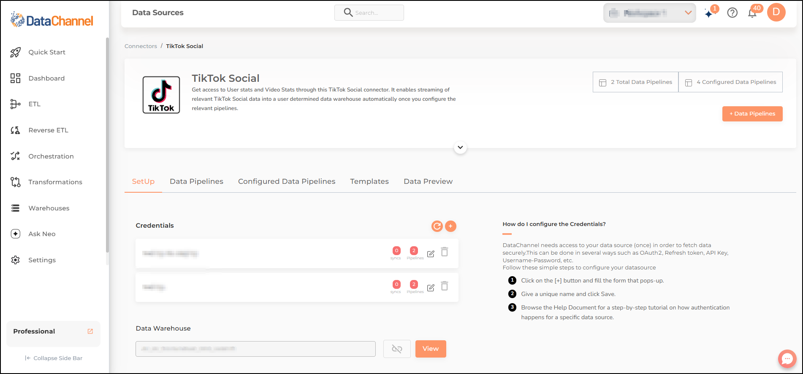This screenshot has width=803, height=374.
Task: Open Settings from the sidebar
Action: click(x=42, y=260)
